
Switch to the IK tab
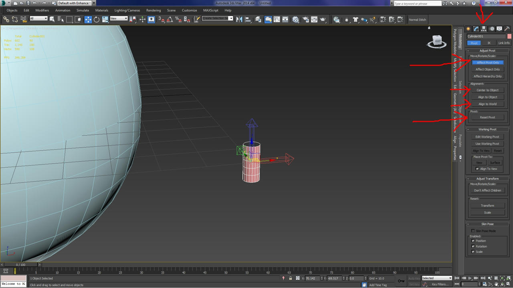pos(489,43)
